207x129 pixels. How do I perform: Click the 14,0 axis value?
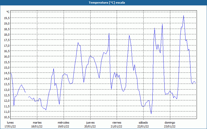pyautogui.click(x=7, y=79)
